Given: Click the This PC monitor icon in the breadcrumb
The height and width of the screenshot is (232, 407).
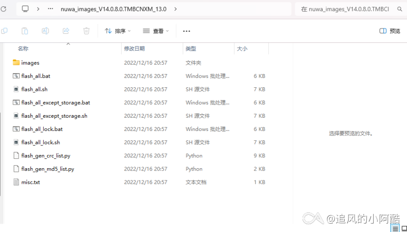Looking at the screenshot, I should [25, 9].
